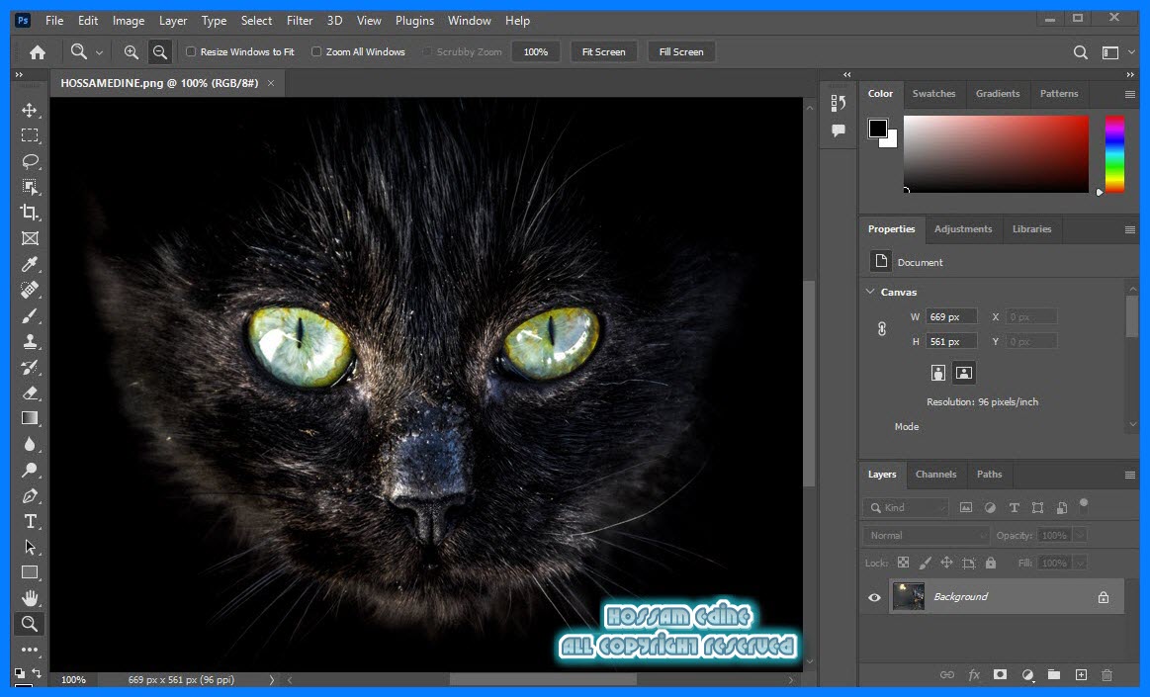
Task: Select the History Brush tool
Action: pos(30,367)
